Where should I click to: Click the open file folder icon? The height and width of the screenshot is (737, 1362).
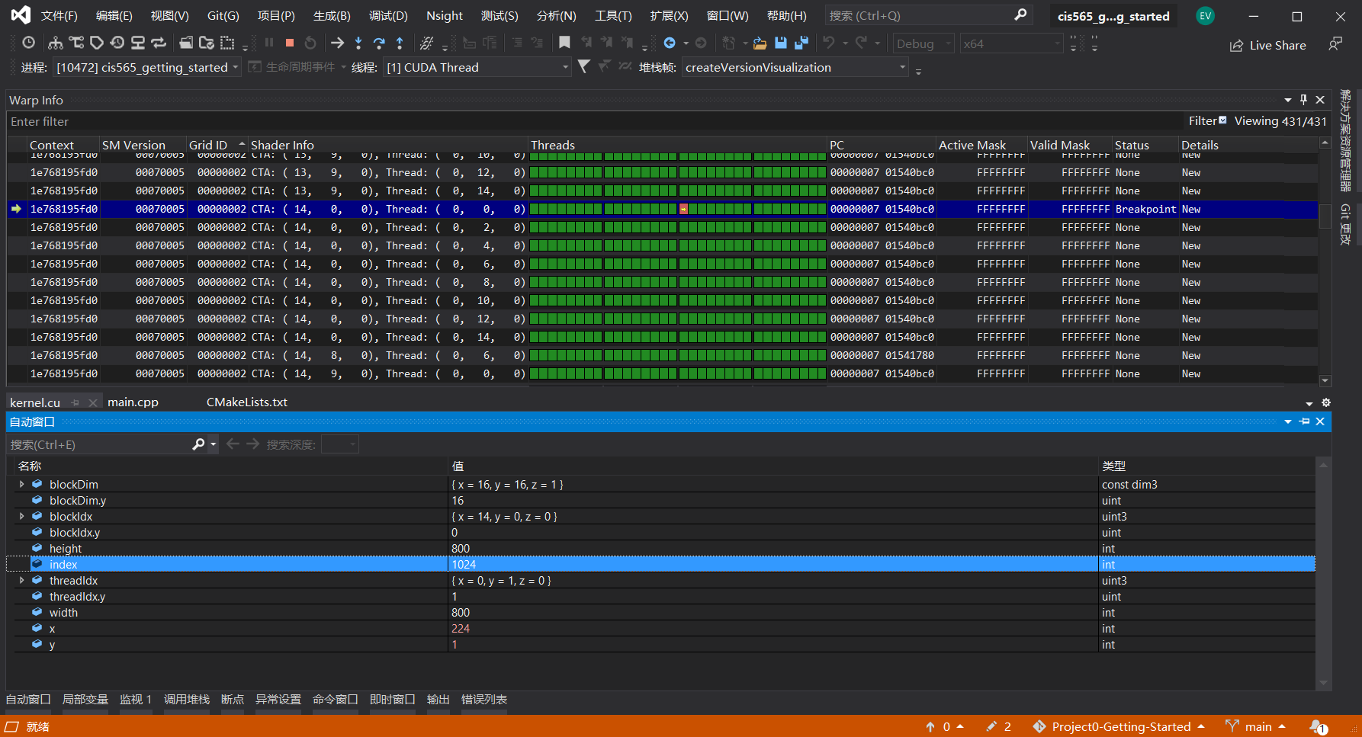(760, 43)
